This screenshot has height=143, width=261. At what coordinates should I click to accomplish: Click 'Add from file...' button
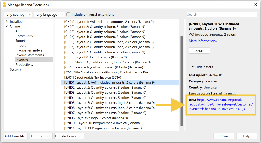16,136
